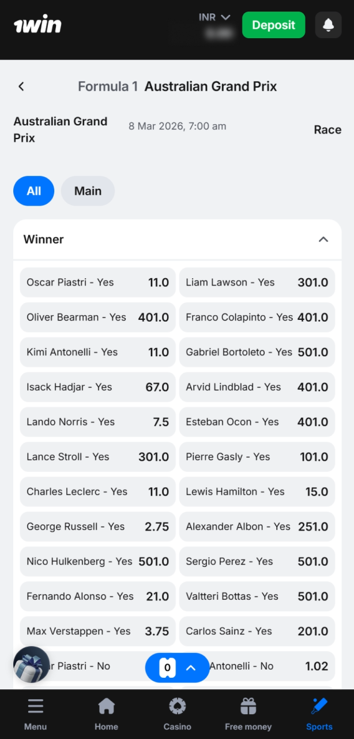Open the Casino section
Screen dimensions: 354x739
(x=177, y=713)
